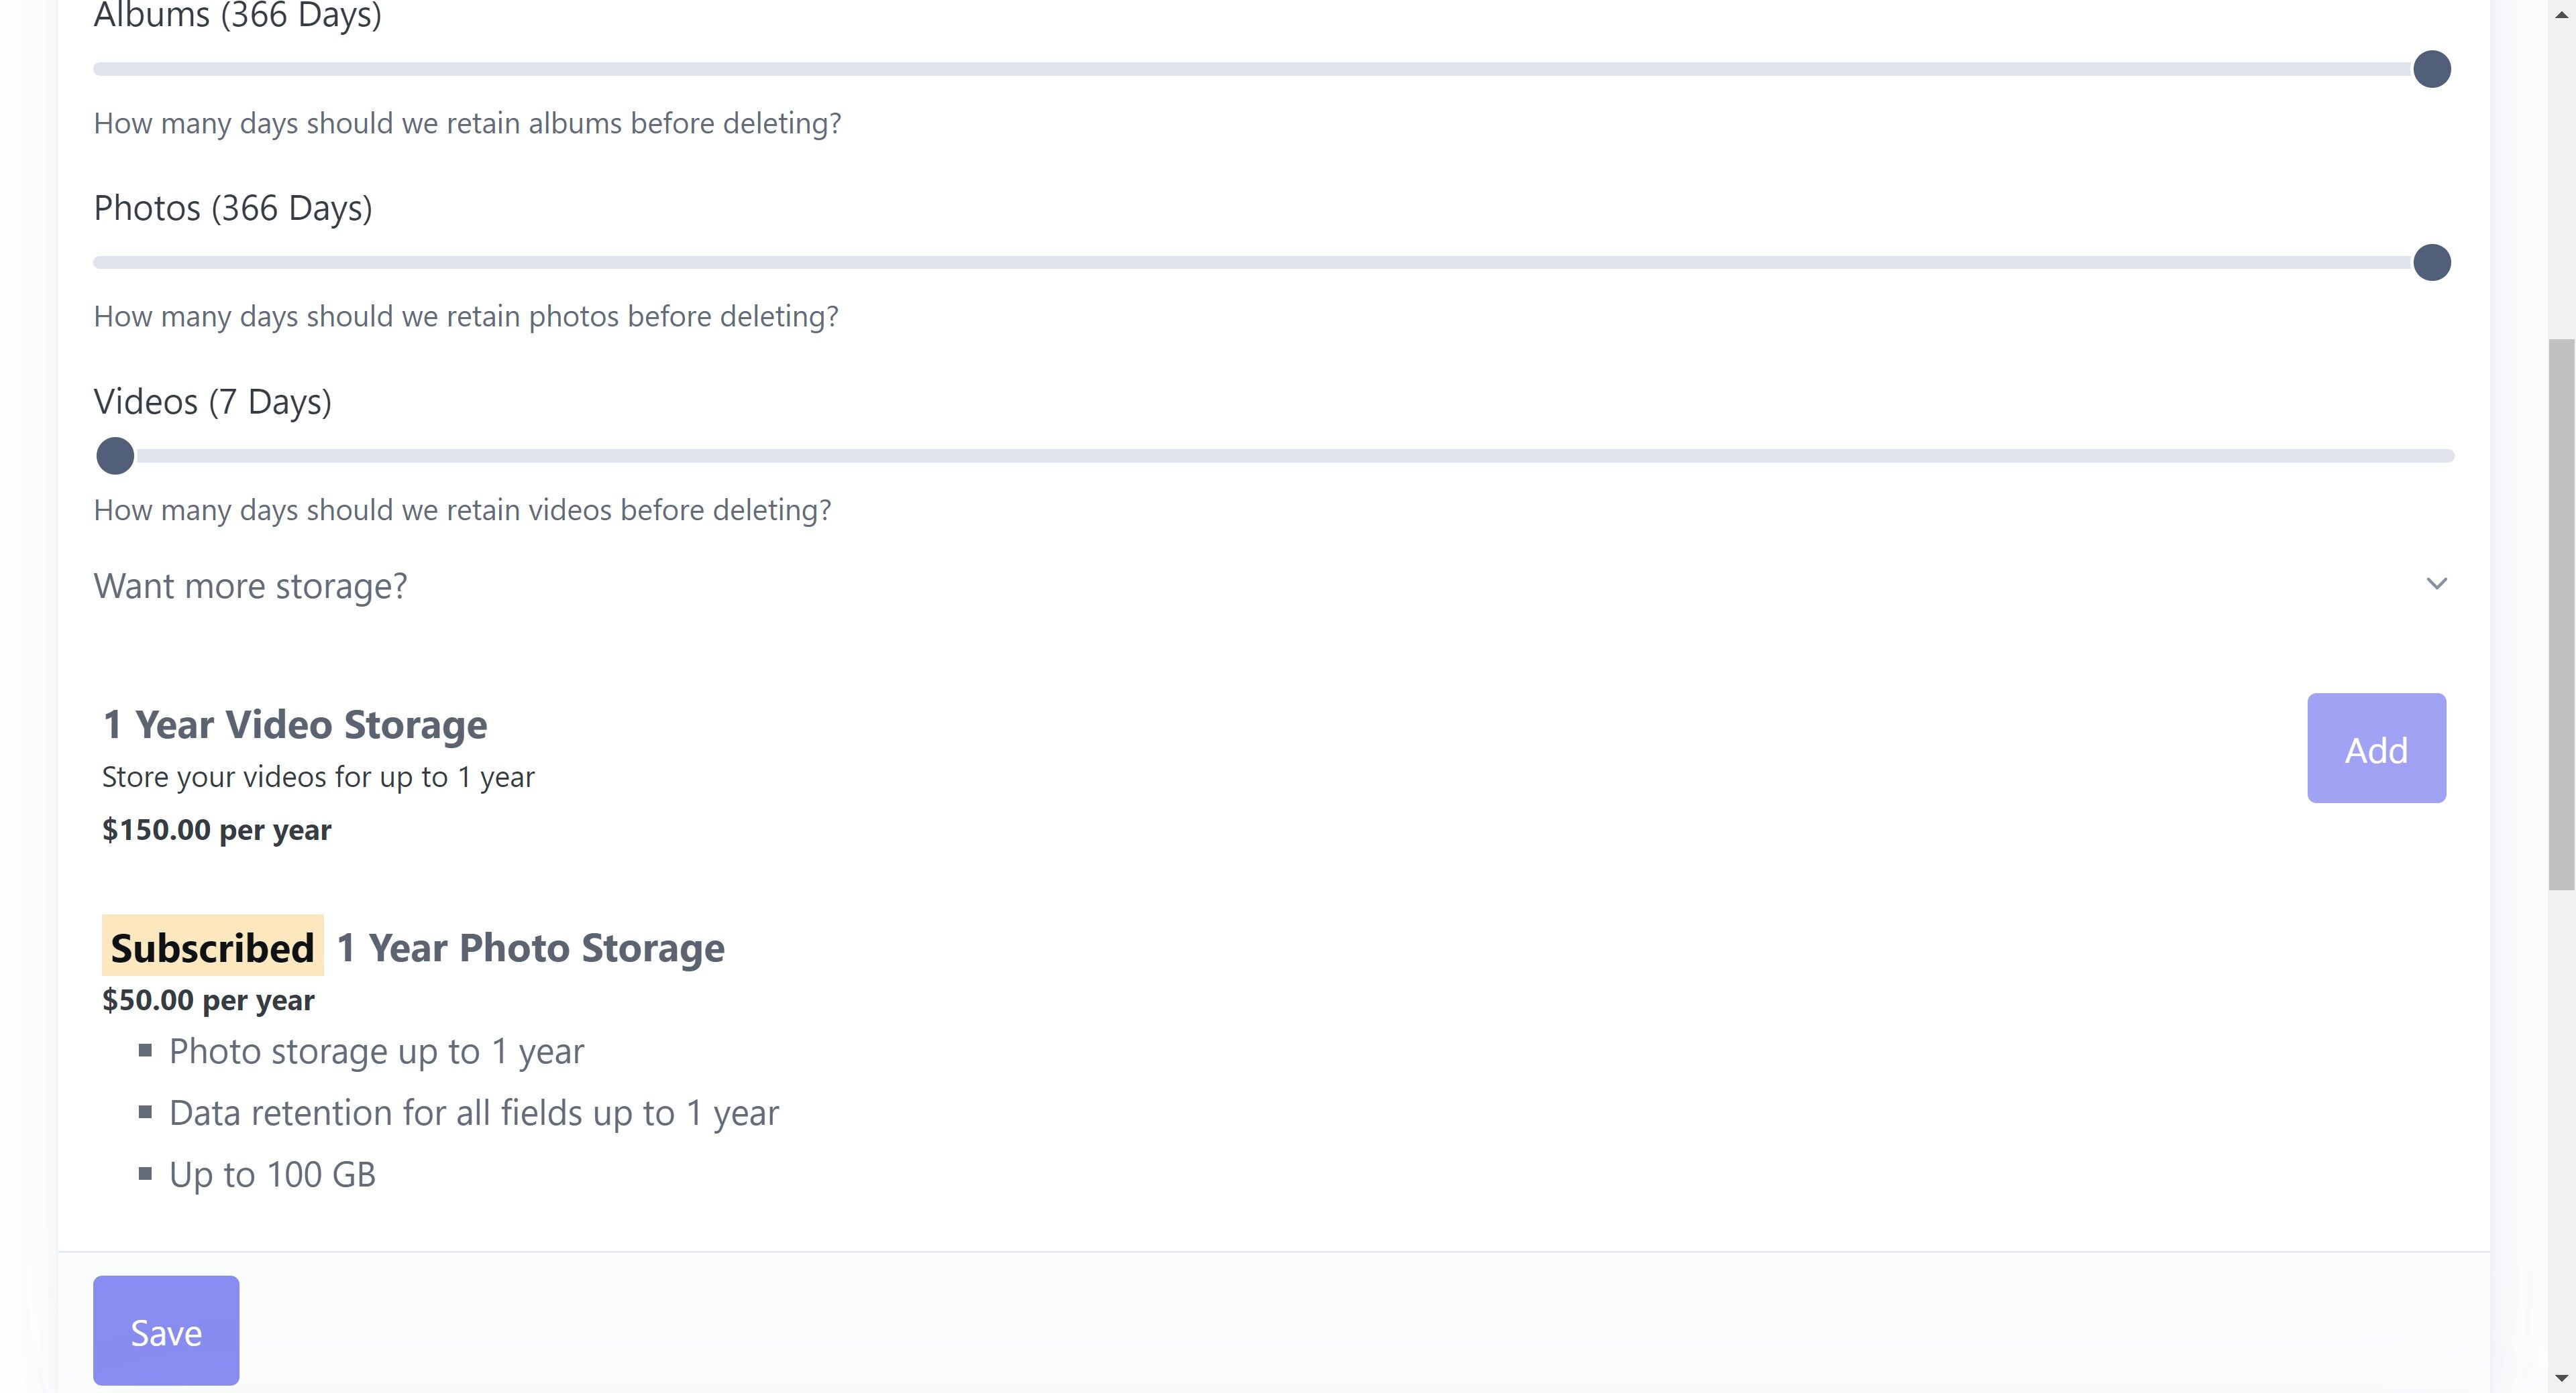This screenshot has height=1393, width=2576.
Task: Click the Subscribed badge
Action: click(x=212, y=947)
